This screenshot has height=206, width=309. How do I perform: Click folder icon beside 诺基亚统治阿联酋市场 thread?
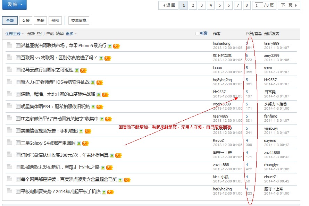(x=9, y=45)
